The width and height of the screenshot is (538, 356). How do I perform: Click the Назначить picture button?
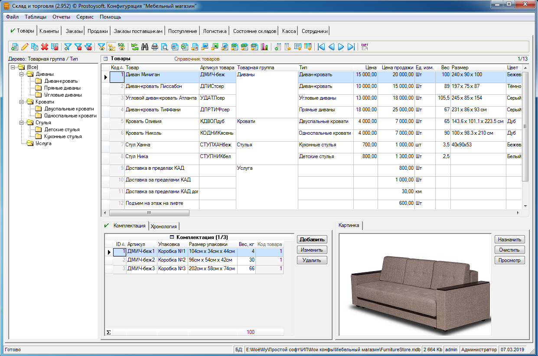509,239
